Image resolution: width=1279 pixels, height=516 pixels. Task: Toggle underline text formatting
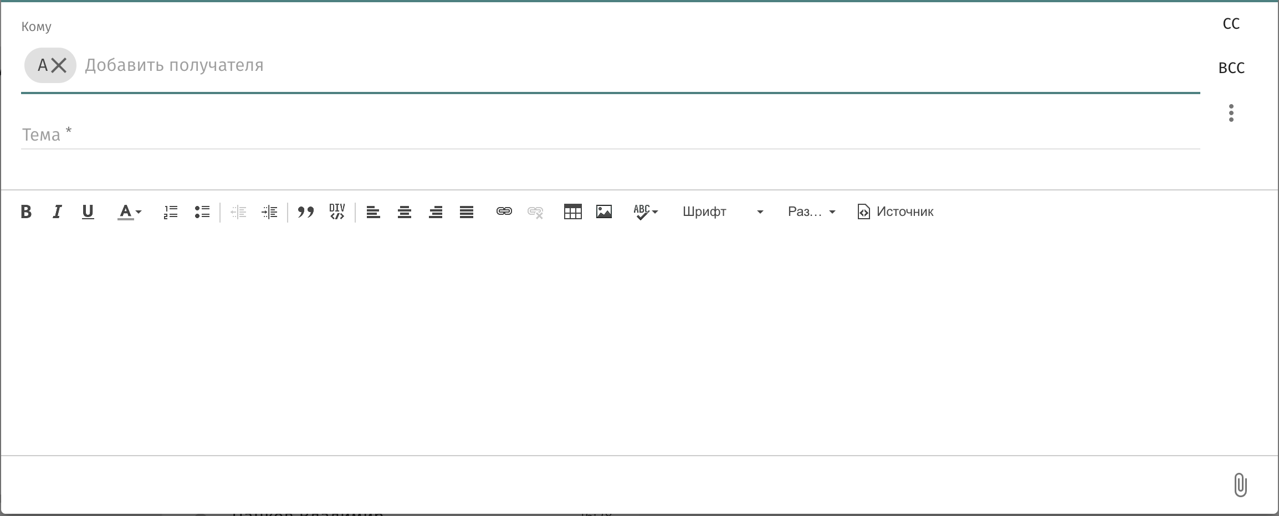[88, 211]
